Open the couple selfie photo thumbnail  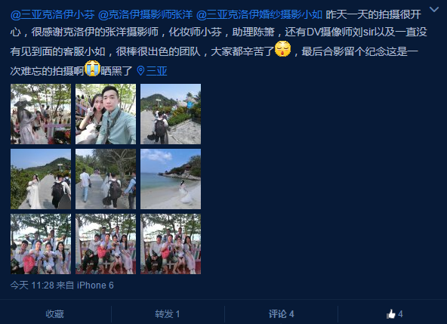(x=106, y=114)
